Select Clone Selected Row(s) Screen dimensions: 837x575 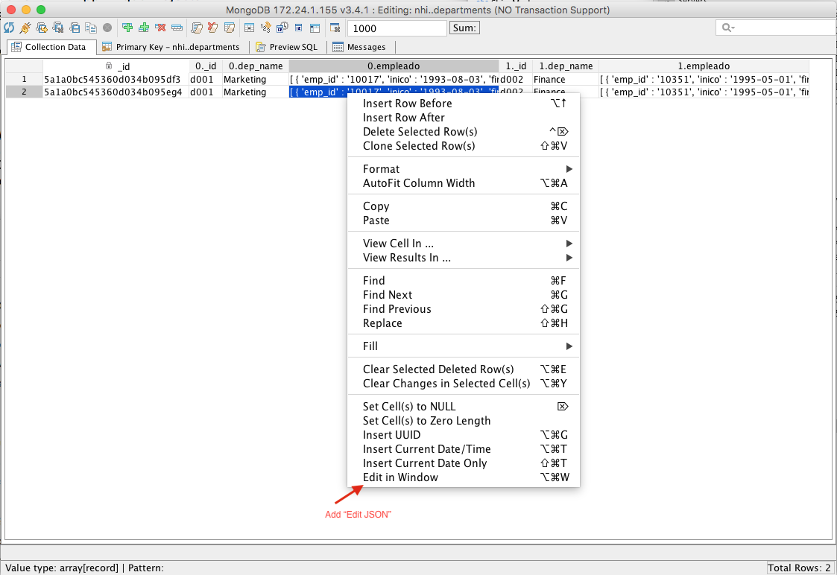(x=464, y=146)
